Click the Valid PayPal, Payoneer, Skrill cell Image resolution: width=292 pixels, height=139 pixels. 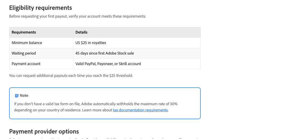point(137,64)
